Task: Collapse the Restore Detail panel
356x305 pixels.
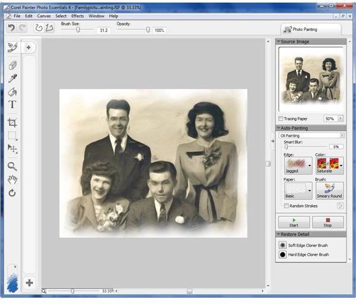Action: (x=279, y=234)
